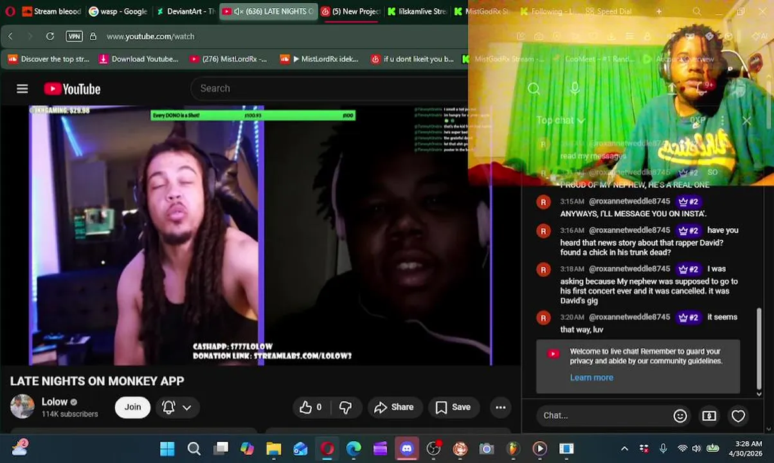Like the video with thumbs-up
The height and width of the screenshot is (463, 774).
(310, 407)
